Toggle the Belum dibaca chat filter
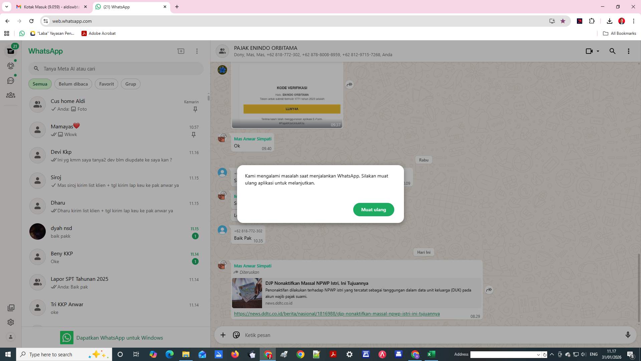Image resolution: width=641 pixels, height=361 pixels. (73, 84)
